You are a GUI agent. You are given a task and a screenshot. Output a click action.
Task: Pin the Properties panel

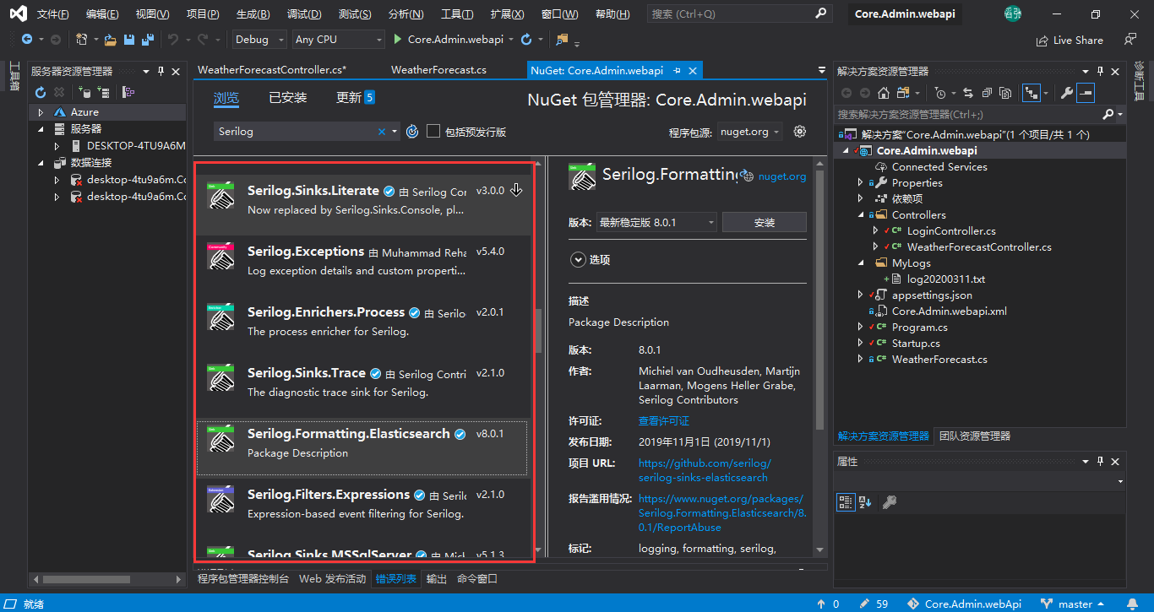[1100, 462]
